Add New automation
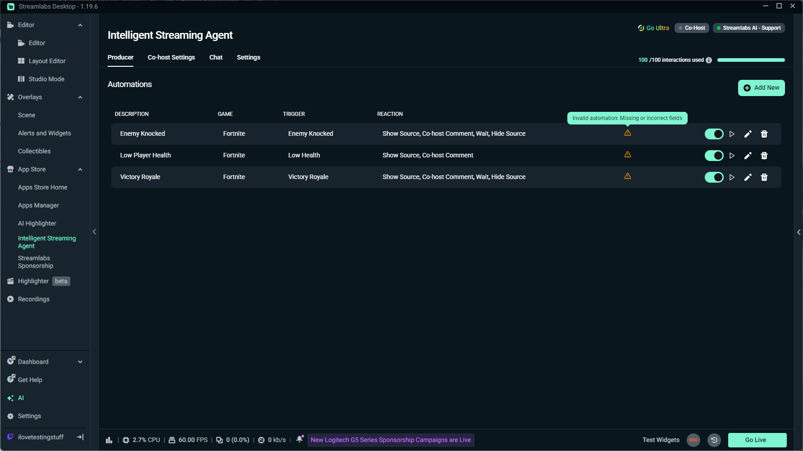The image size is (803, 451). coord(761,88)
